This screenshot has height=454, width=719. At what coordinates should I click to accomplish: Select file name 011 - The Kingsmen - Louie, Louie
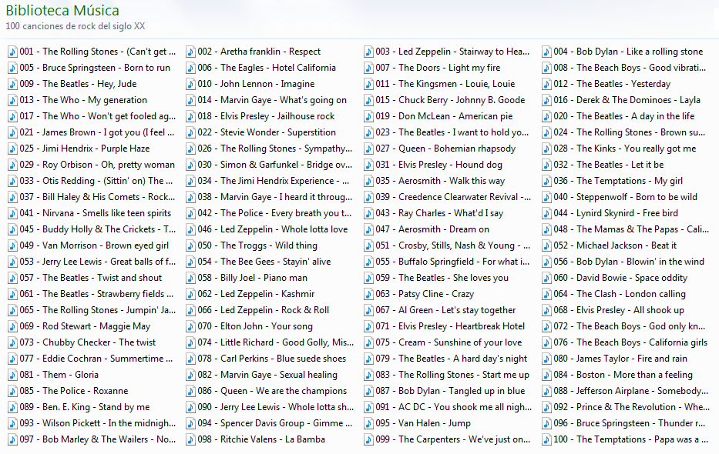point(445,84)
